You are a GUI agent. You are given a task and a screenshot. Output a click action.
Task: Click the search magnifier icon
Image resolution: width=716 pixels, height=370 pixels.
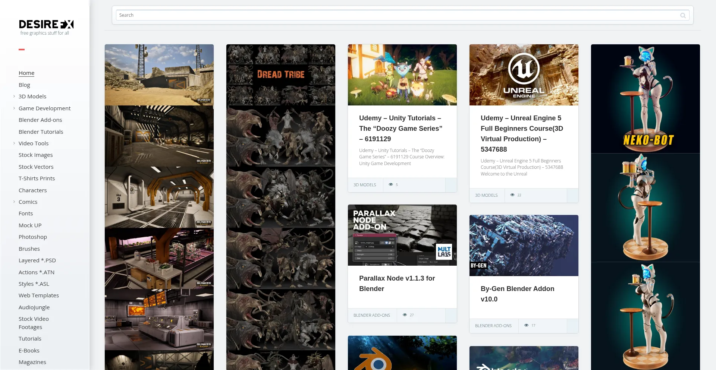click(683, 15)
